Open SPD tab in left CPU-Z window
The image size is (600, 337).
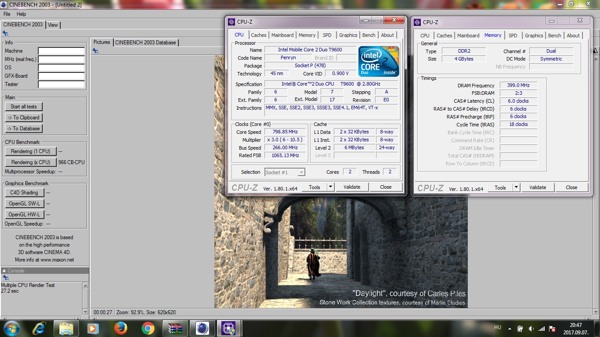[x=327, y=35]
